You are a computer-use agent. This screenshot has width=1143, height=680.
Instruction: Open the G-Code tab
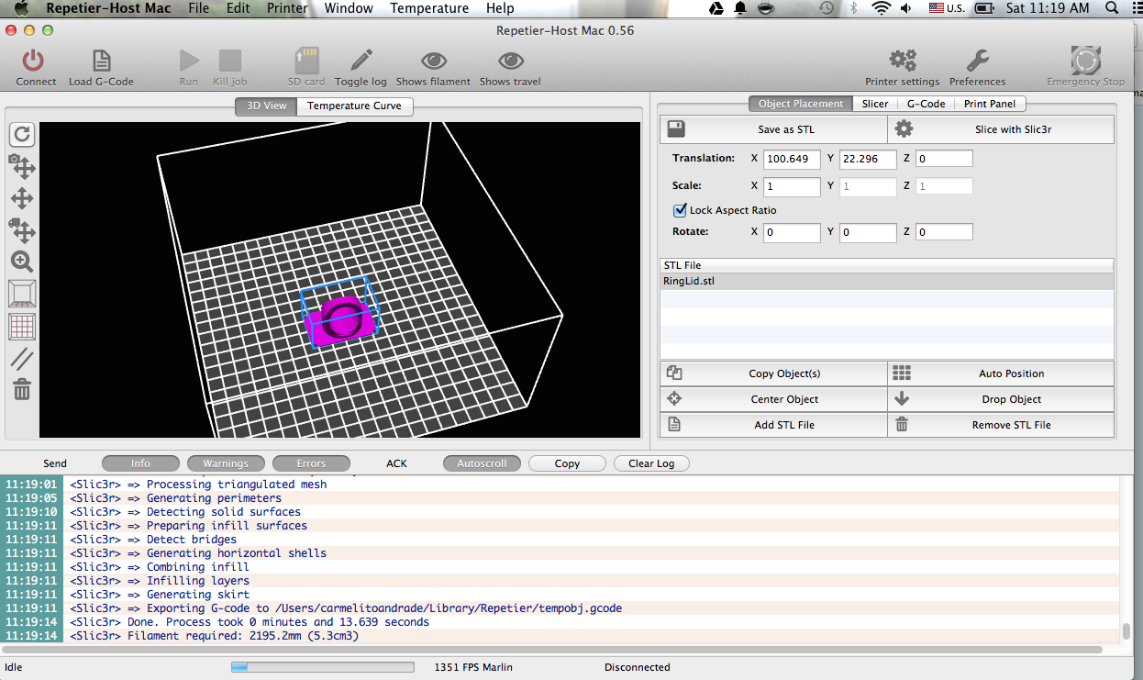click(x=926, y=104)
